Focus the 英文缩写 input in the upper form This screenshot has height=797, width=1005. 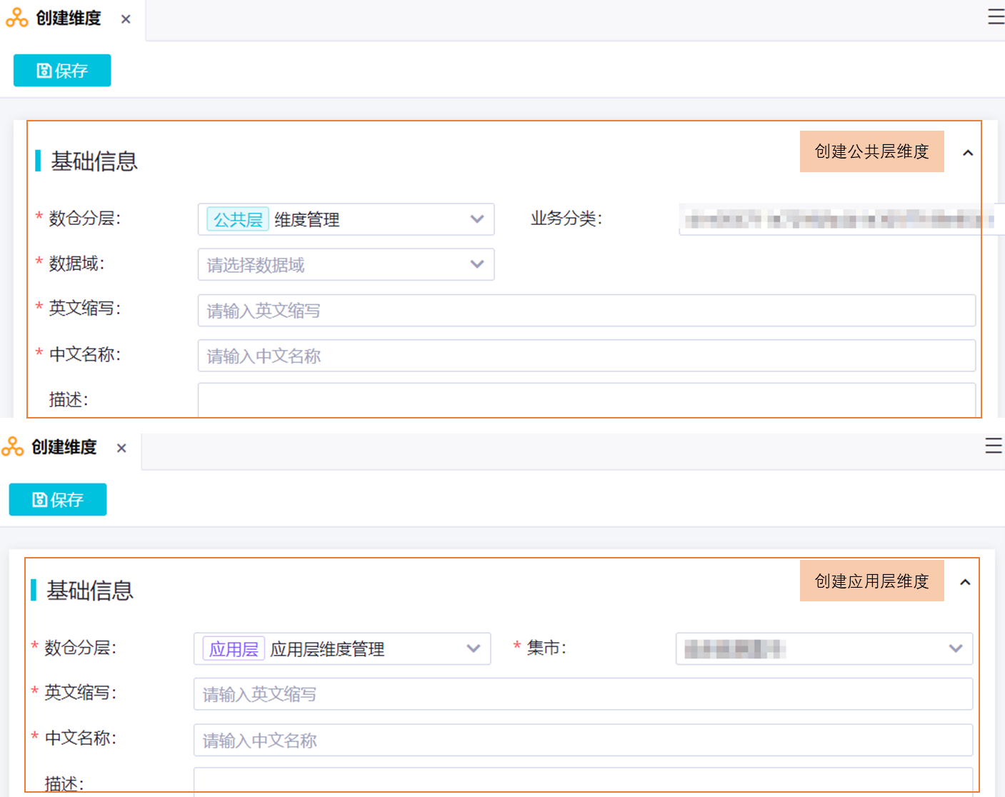(x=586, y=311)
